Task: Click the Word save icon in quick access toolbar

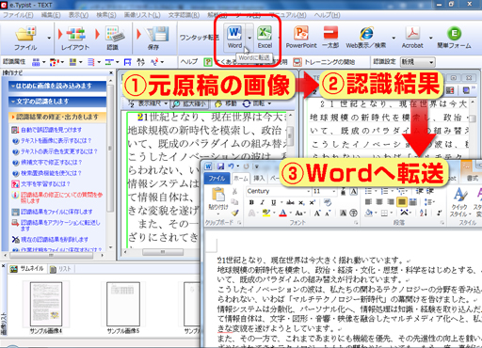Action: (220, 166)
